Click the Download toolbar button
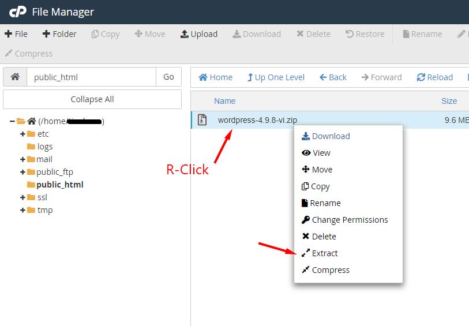Screen dimensions: 469x326 257,34
